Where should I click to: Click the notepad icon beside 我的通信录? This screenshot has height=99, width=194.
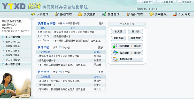pyautogui.click(x=115, y=59)
